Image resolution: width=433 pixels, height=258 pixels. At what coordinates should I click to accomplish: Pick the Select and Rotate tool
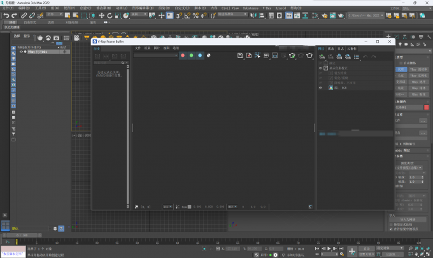[110, 15]
